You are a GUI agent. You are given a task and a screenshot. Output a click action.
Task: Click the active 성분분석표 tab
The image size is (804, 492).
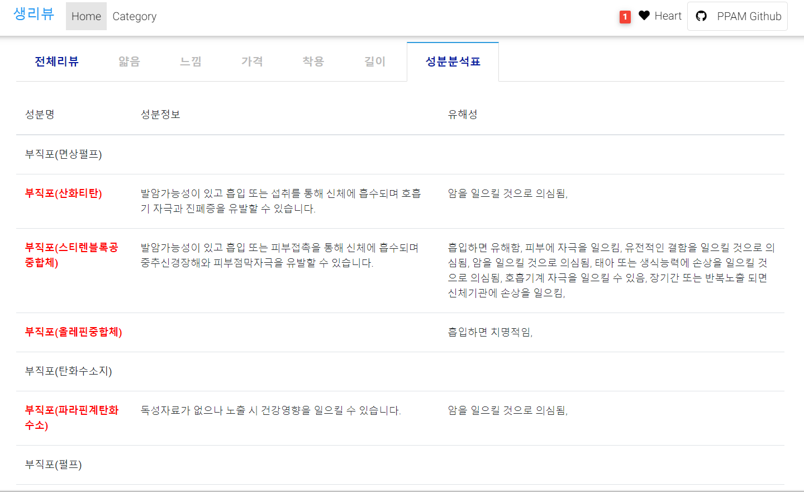coord(453,61)
